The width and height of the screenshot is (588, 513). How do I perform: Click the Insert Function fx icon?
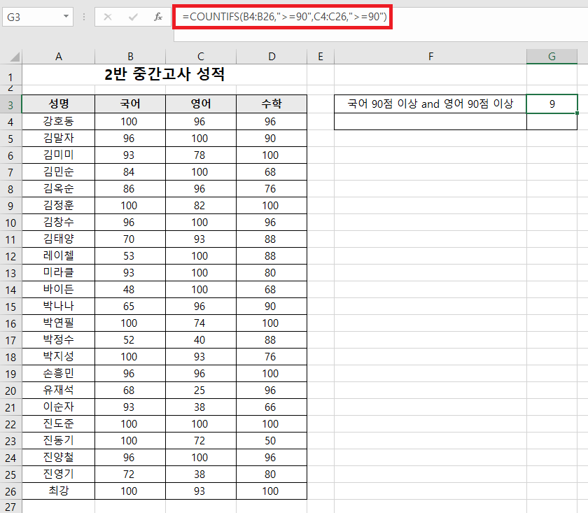pos(158,17)
